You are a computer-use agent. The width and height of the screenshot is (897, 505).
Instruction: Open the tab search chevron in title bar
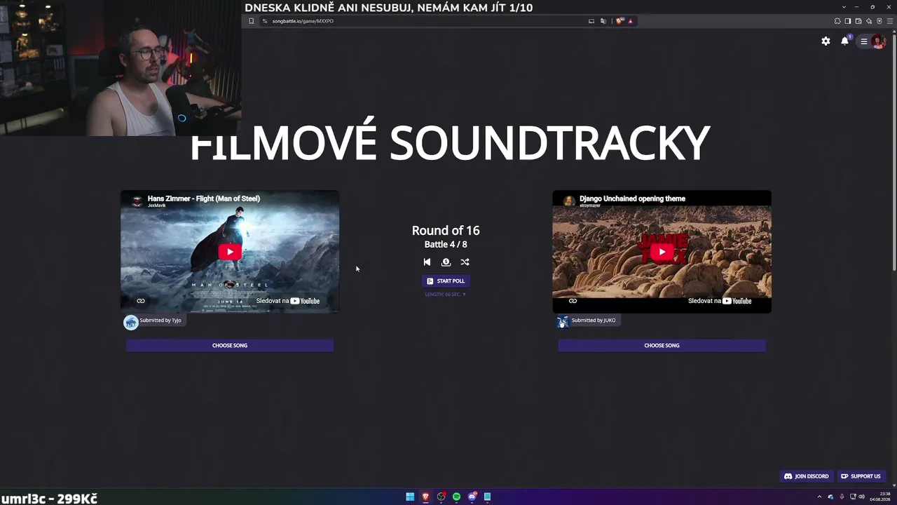844,7
